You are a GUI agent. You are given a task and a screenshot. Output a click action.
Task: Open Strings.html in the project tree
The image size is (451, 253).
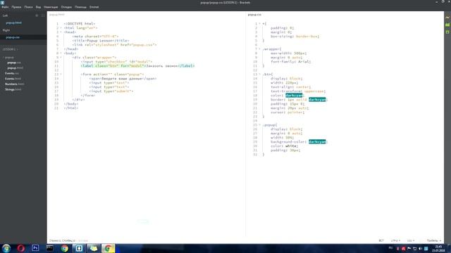click(13, 89)
